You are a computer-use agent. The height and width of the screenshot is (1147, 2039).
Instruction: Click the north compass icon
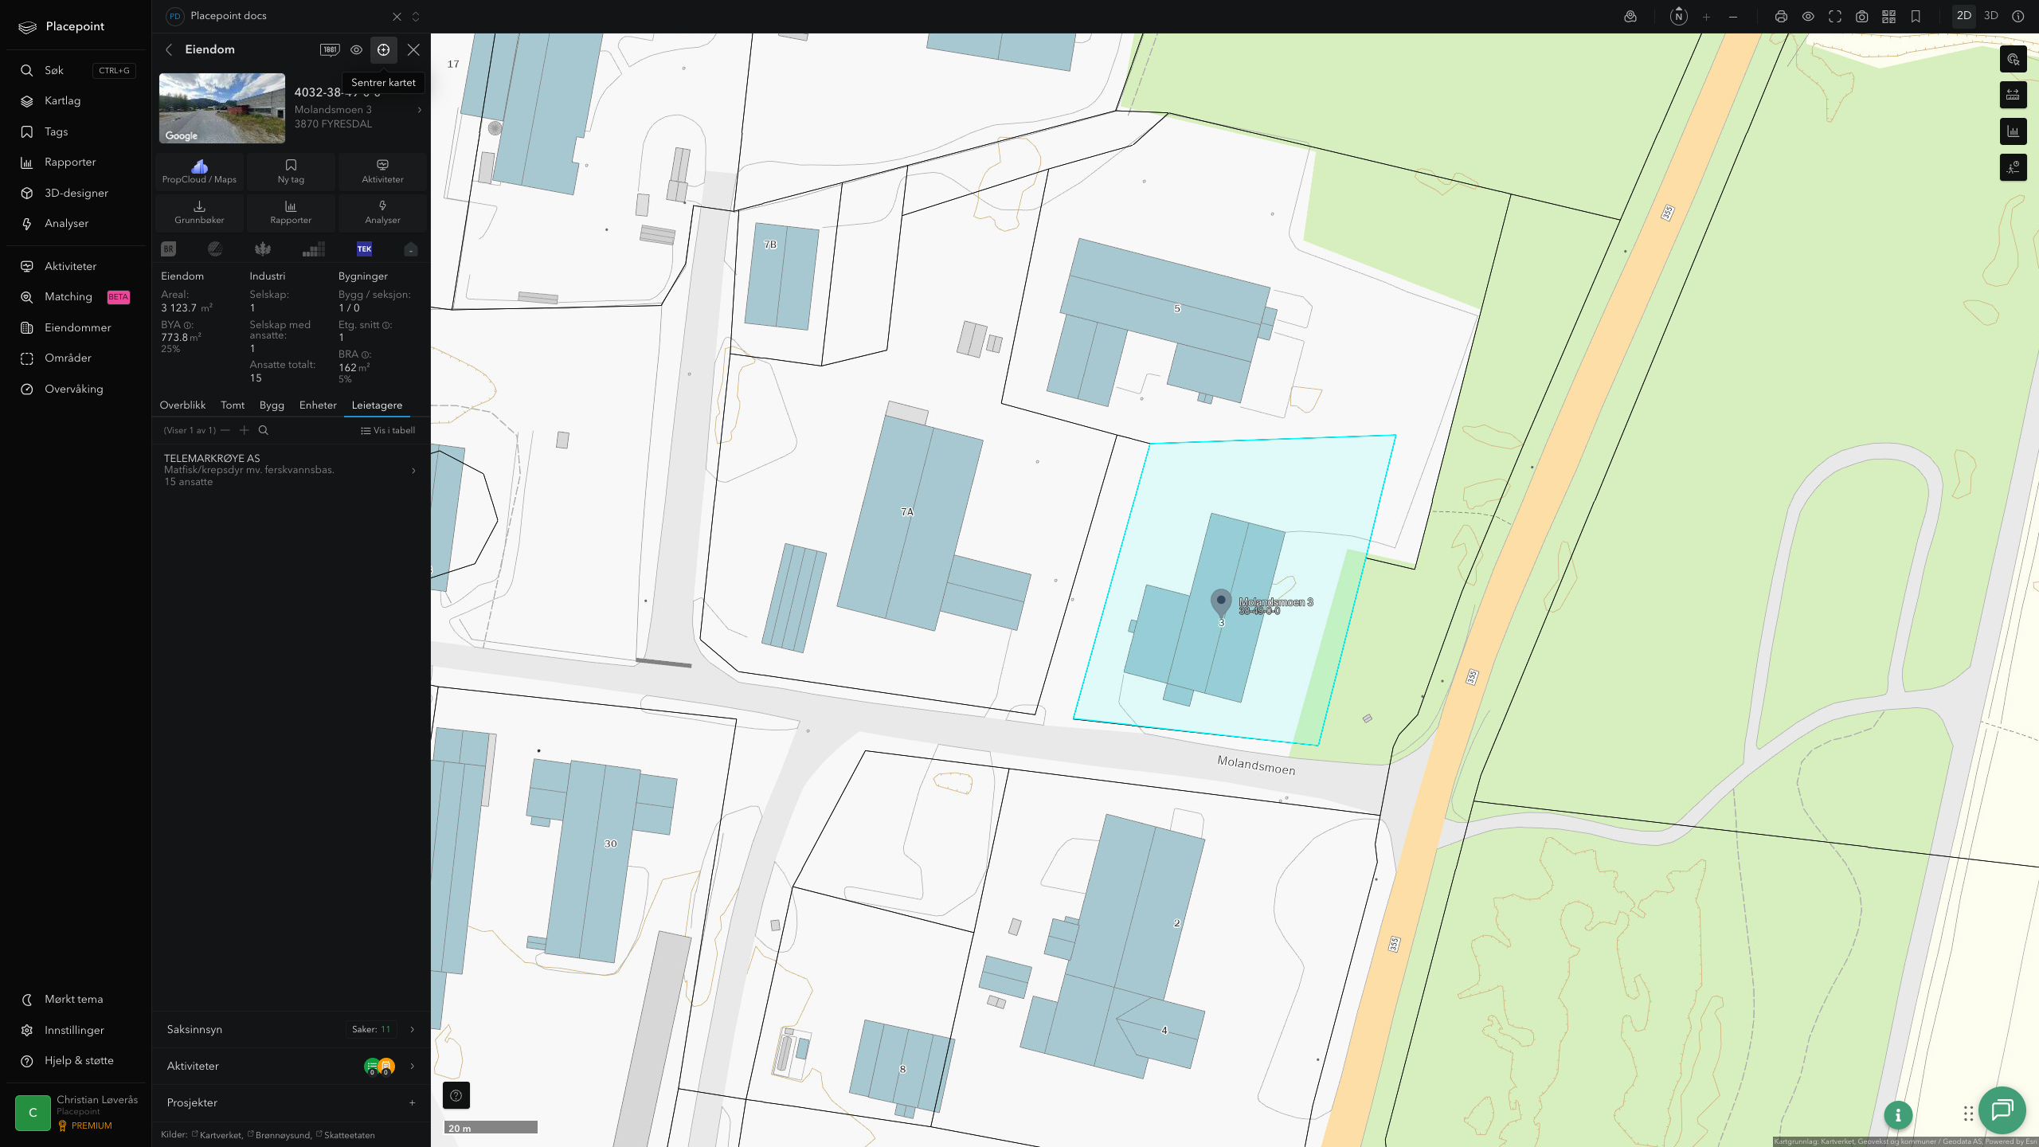[1678, 16]
